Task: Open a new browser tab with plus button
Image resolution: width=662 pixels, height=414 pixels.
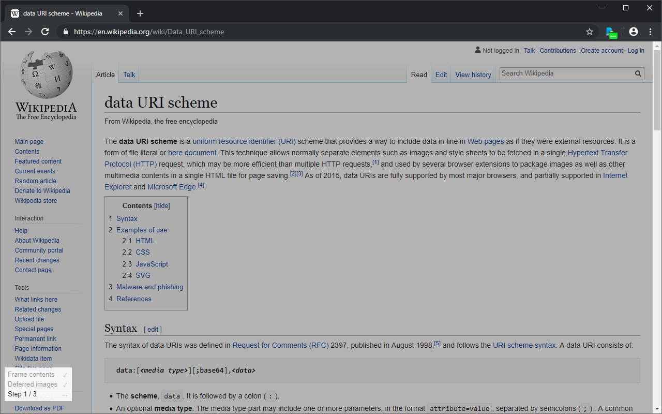Action: 140,13
